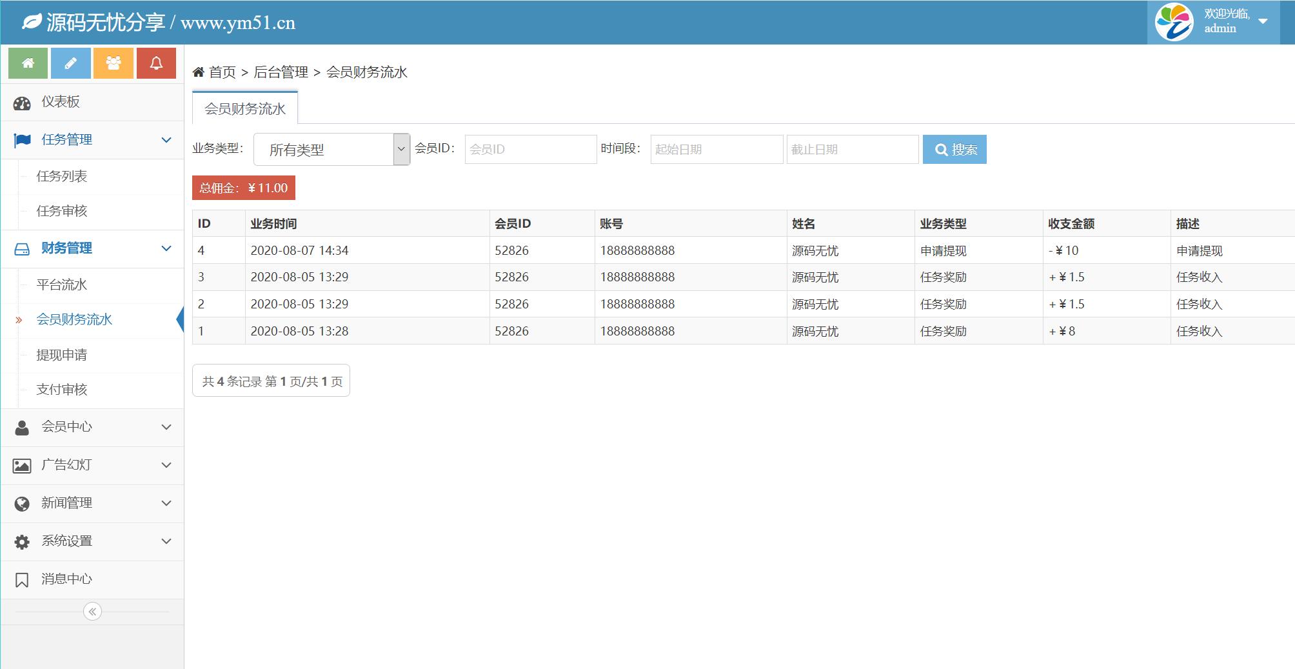Open admin user menu caret
Image resolution: width=1295 pixels, height=669 pixels.
[x=1263, y=21]
